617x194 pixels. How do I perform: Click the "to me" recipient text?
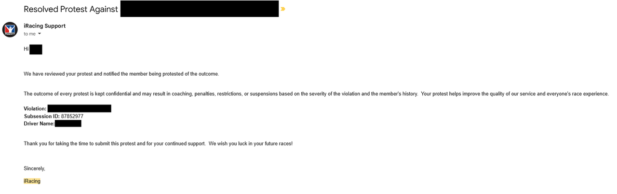(29, 34)
